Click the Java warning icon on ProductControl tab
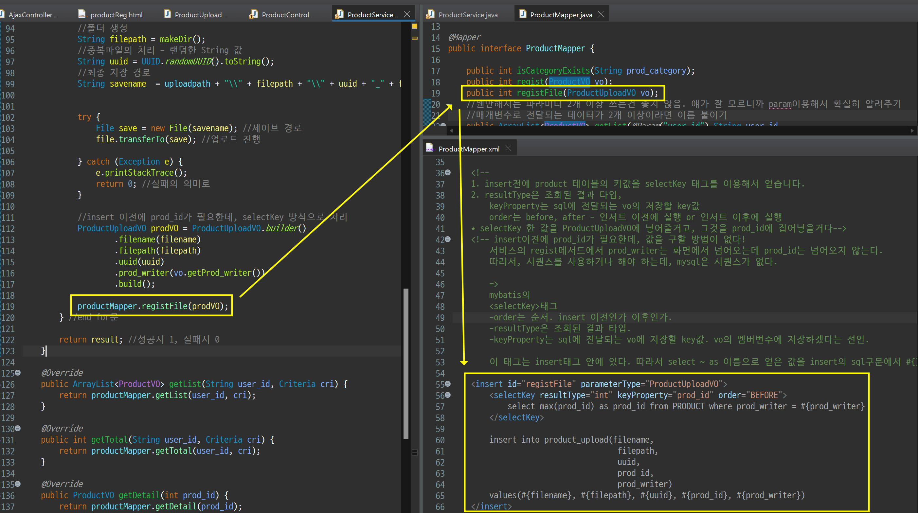 (253, 14)
